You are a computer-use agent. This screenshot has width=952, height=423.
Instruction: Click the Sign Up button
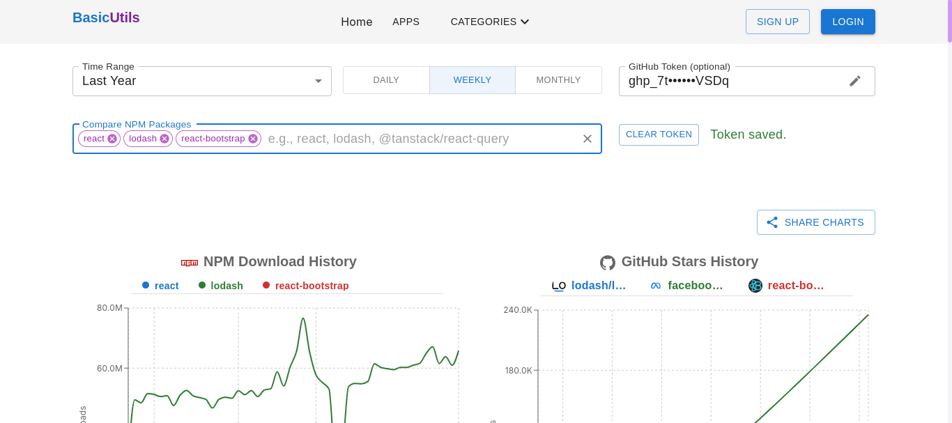click(x=778, y=22)
